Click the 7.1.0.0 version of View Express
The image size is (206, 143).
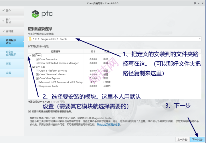93,78
